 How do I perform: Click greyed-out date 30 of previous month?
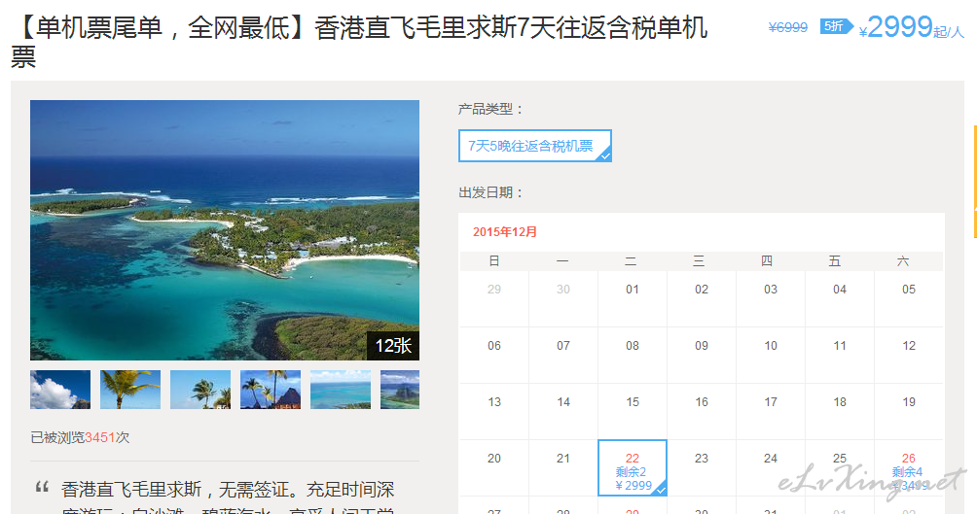tap(563, 290)
